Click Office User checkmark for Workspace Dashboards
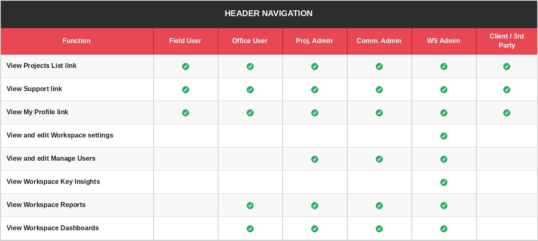The height and width of the screenshot is (241, 538). click(x=250, y=229)
